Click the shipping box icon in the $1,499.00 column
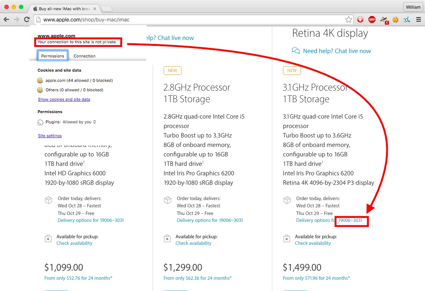This screenshot has height=291, width=425. click(x=287, y=200)
